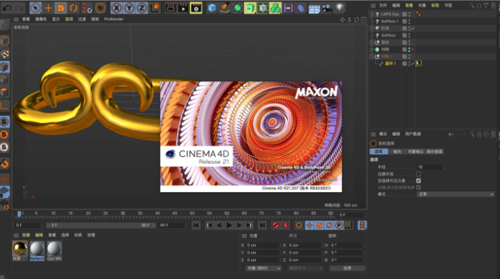
Task: Collapse the 对称.1 object
Action: 371,56
